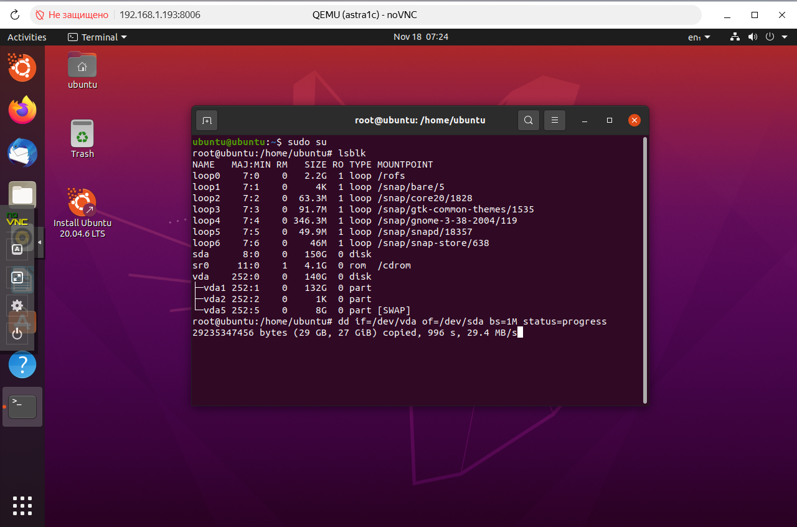Open the terminal hamburger menu
Screen dimensions: 797x527
(554, 120)
